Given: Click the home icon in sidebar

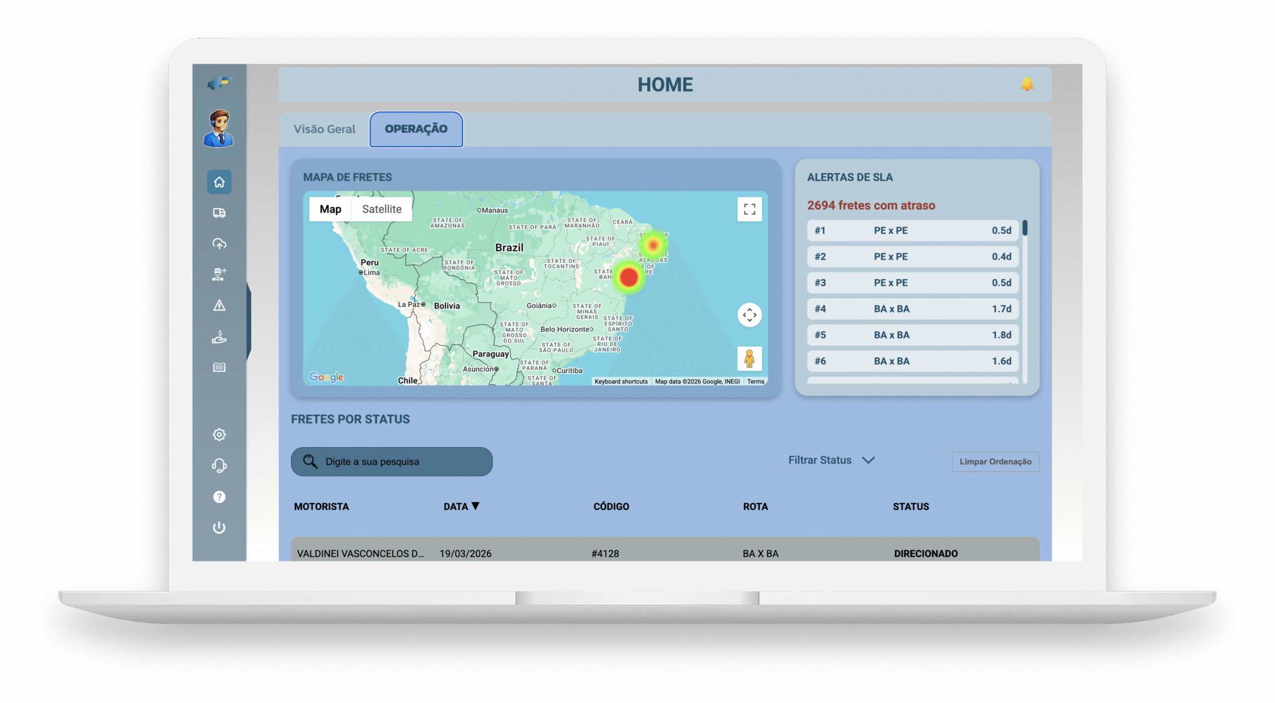Looking at the screenshot, I should [219, 182].
